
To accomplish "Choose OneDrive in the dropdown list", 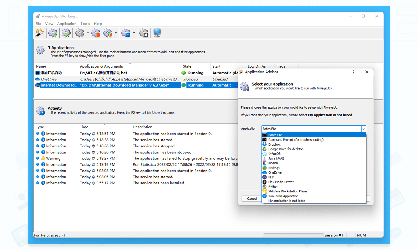I will click(314, 173).
